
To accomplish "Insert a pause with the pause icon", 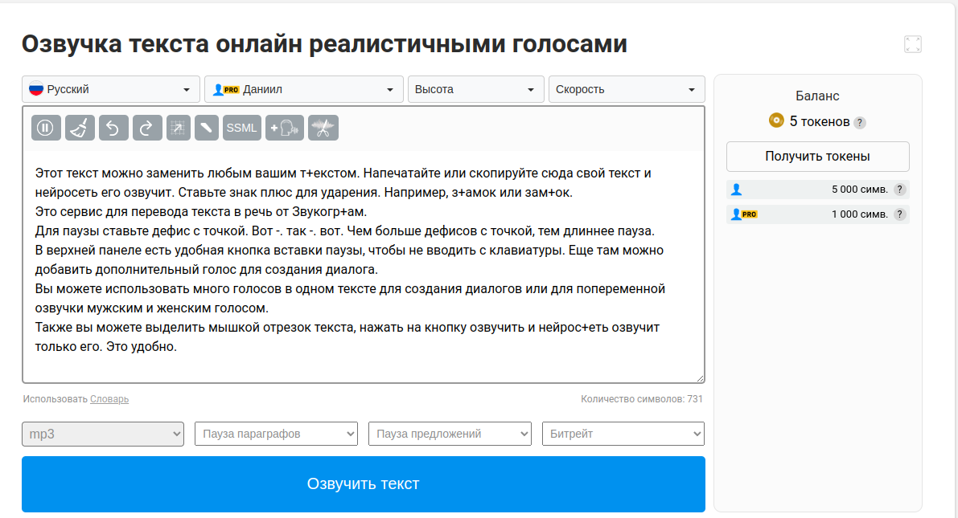I will click(x=46, y=128).
